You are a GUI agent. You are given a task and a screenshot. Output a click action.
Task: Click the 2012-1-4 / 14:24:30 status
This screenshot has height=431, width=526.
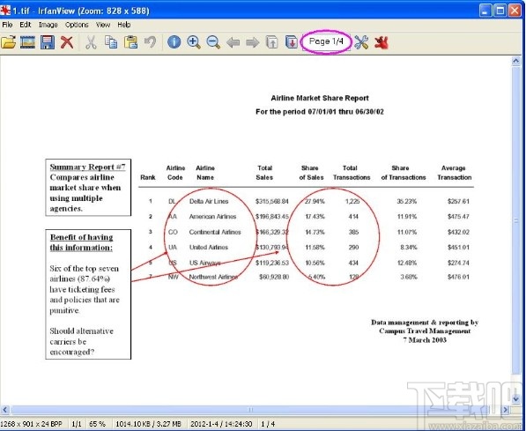pos(221,424)
